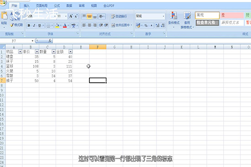Apply the 常规 normal cell style
251x167 pixels.
(207, 16)
